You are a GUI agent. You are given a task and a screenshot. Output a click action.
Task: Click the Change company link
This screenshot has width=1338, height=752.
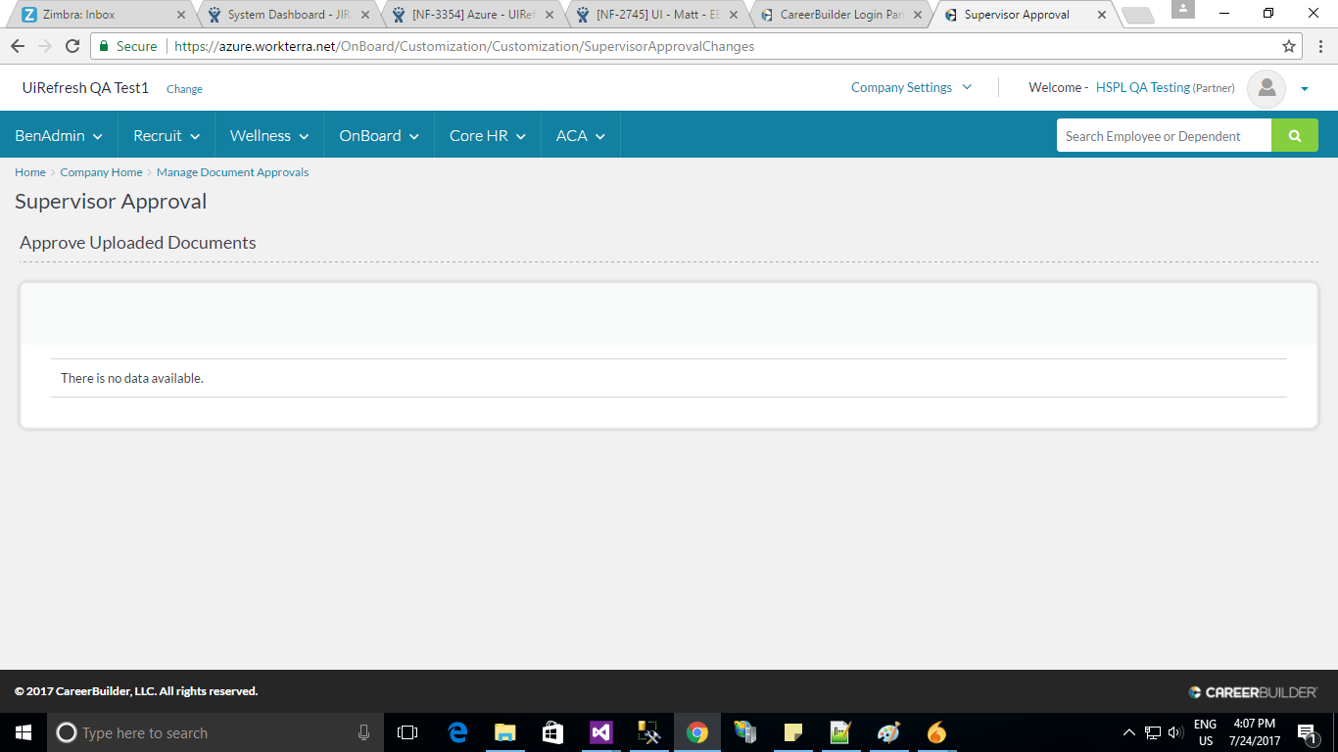tap(184, 89)
